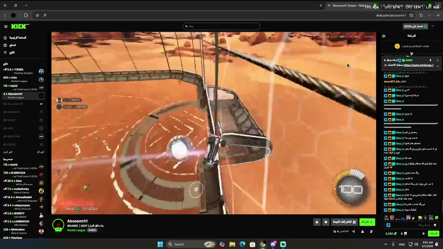This screenshot has width=443, height=249.
Task: Expand the chat leaderboard drag handle
Action: (412, 54)
